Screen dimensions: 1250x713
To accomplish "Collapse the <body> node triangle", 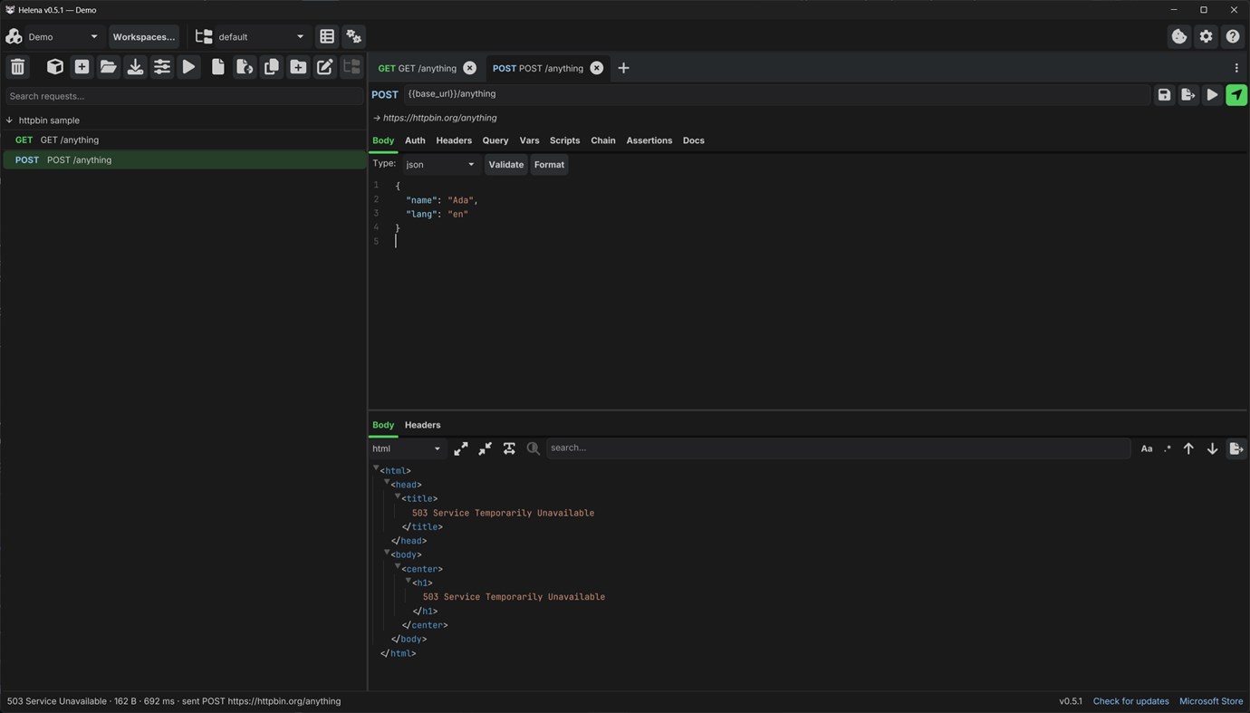I will 387,553.
